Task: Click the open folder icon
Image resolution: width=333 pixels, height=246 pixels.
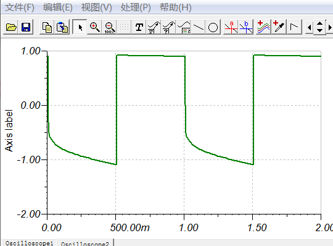Action: pos(11,27)
